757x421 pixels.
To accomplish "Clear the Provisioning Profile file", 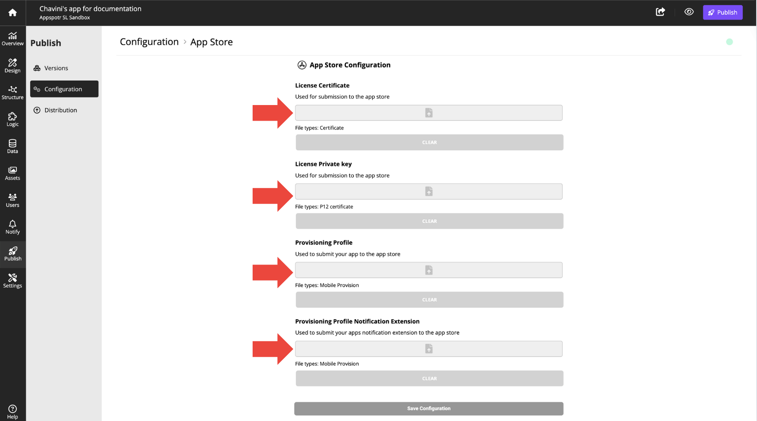I will 429,300.
